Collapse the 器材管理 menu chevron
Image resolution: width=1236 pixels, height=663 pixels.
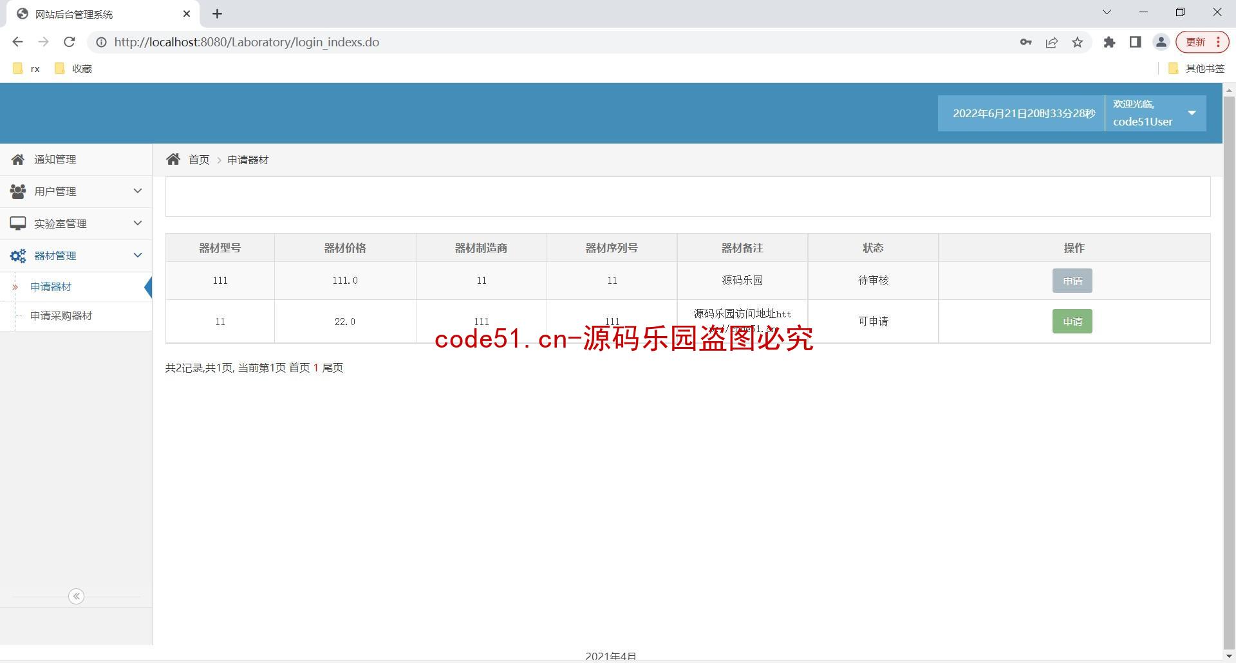tap(137, 255)
